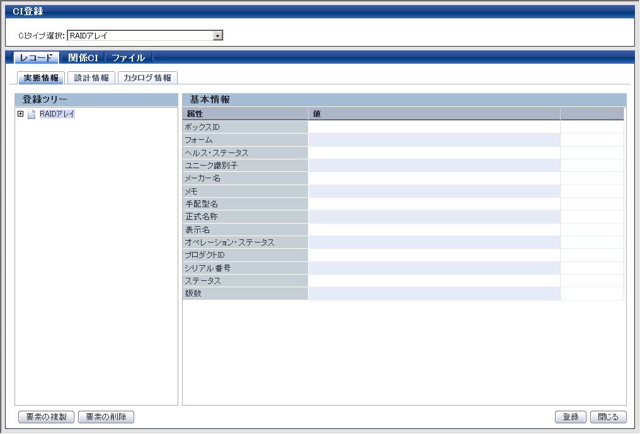The image size is (640, 434).
Task: Open the 関係CI tab
Action: 83,58
